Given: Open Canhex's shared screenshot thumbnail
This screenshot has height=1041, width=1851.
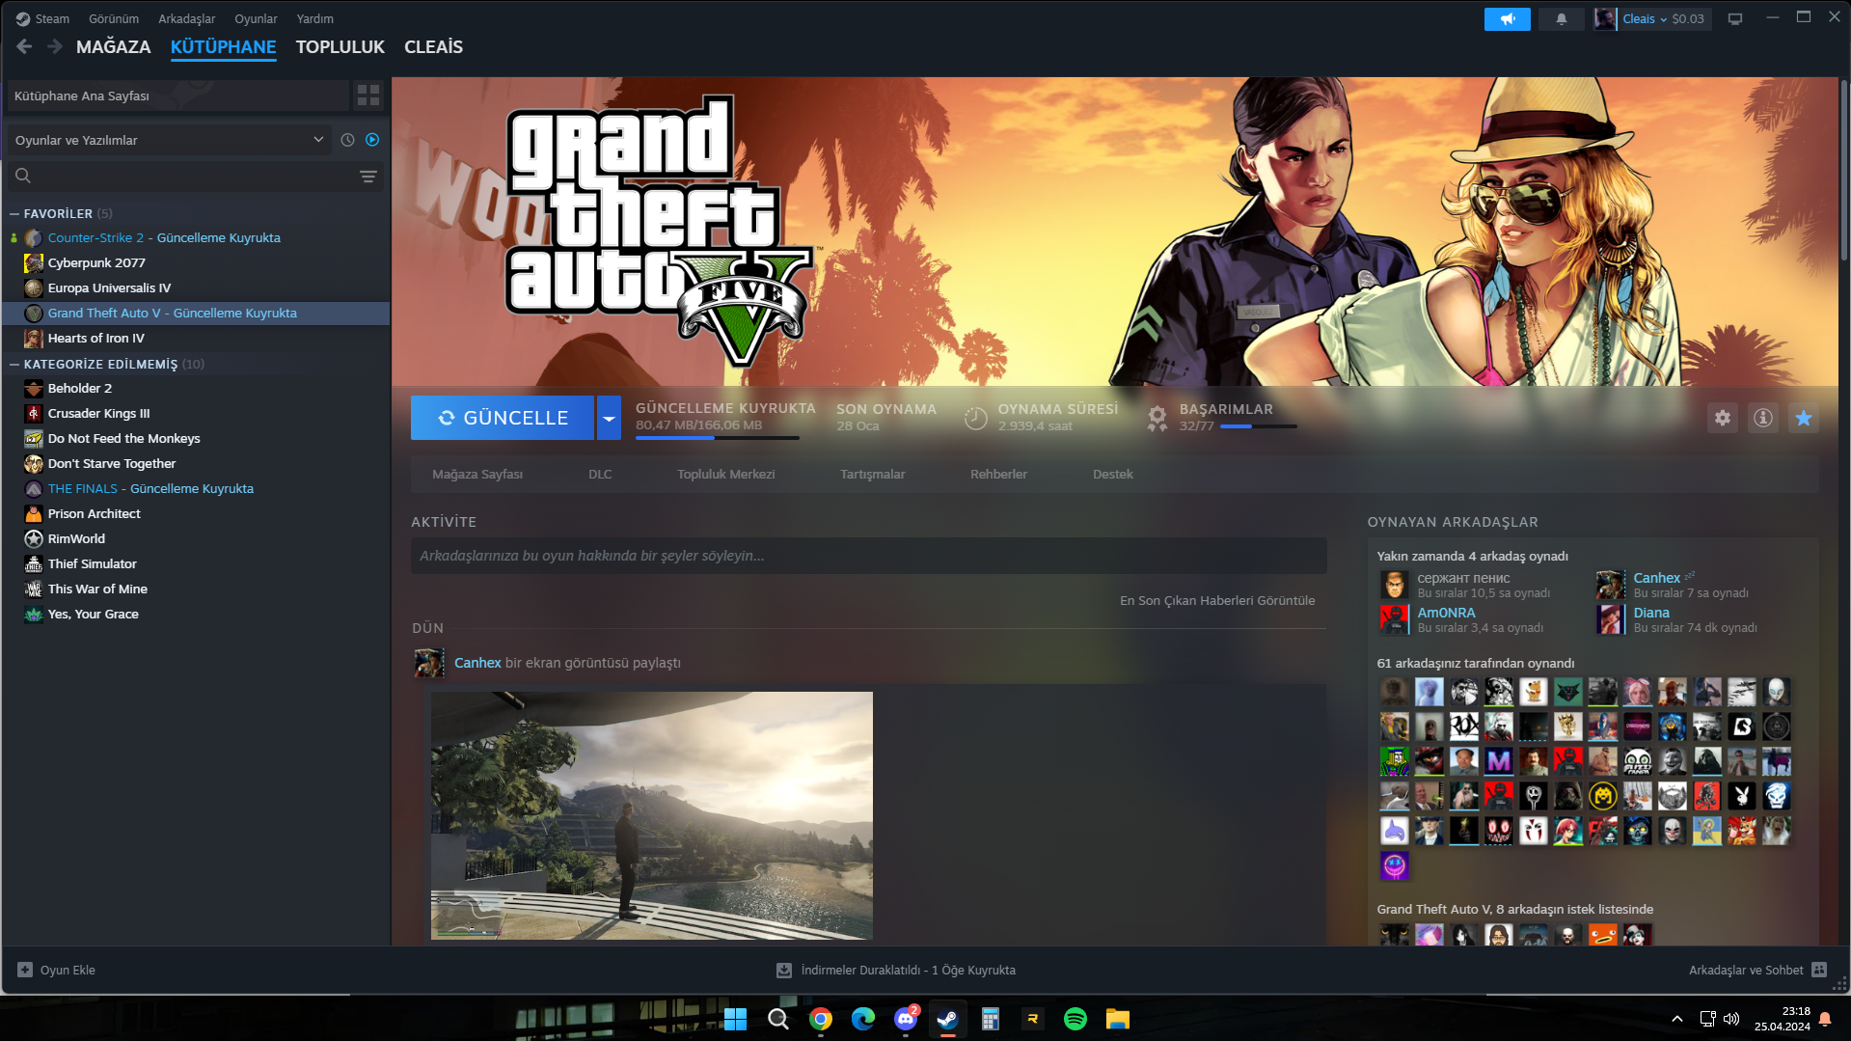Looking at the screenshot, I should coord(652,815).
